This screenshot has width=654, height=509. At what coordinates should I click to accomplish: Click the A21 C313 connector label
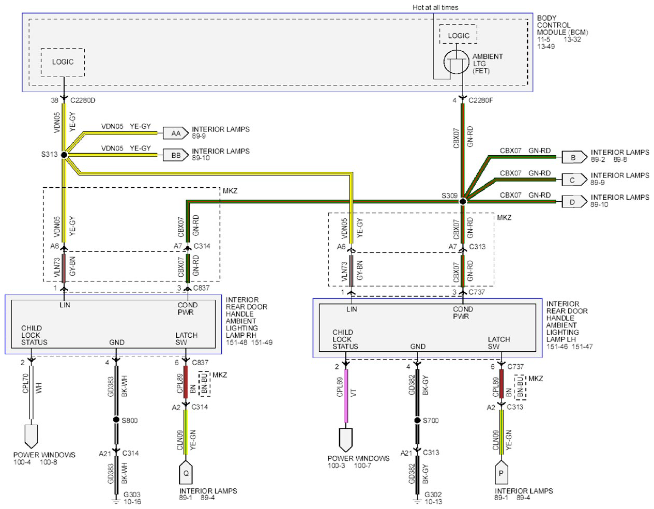click(x=420, y=453)
